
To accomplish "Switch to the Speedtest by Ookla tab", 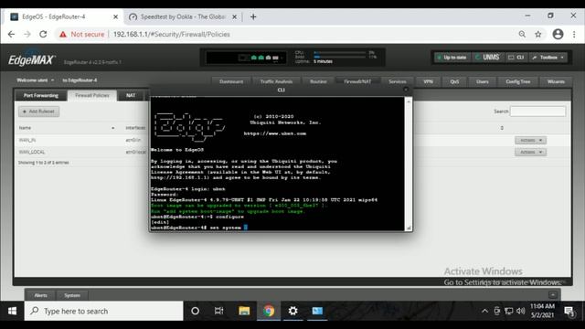I will (183, 16).
